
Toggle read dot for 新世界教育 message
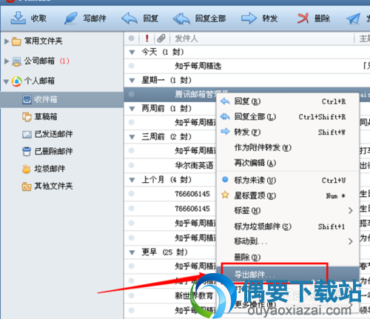pos(132,295)
